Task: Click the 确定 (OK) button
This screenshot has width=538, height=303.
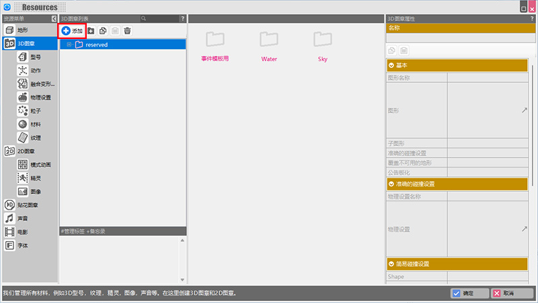Action: point(469,294)
